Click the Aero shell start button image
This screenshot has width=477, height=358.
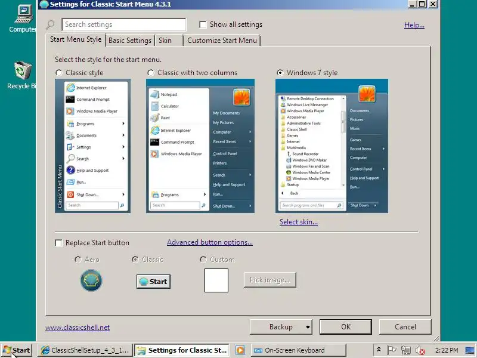(x=91, y=280)
